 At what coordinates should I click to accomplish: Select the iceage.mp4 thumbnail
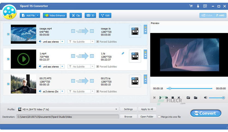point(23,34)
